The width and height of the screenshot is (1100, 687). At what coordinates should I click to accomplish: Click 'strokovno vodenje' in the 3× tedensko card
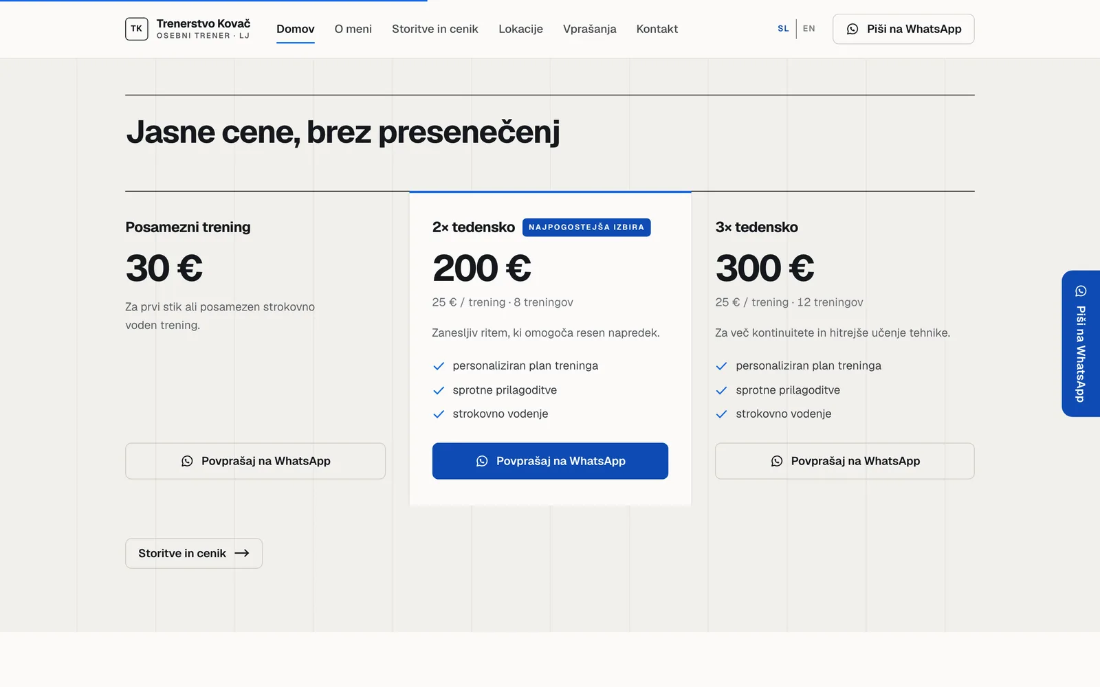click(784, 414)
